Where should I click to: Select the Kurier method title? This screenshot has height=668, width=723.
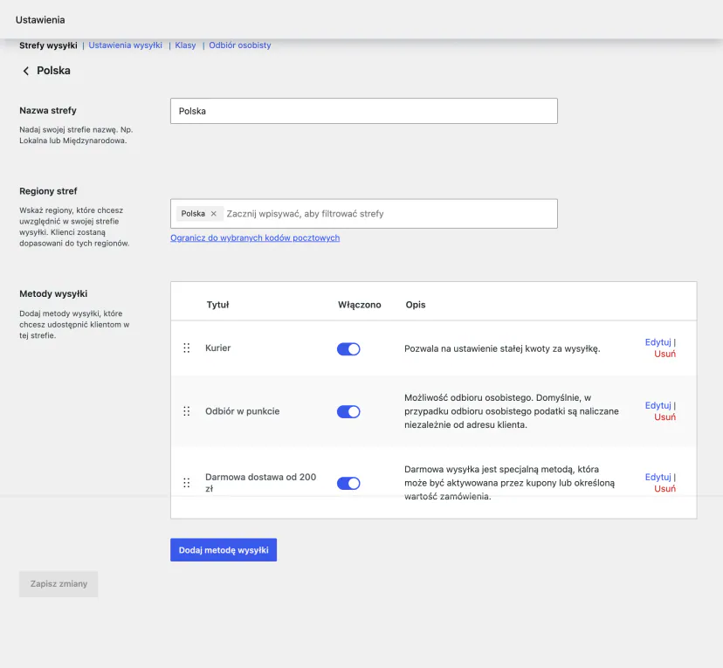click(x=218, y=348)
